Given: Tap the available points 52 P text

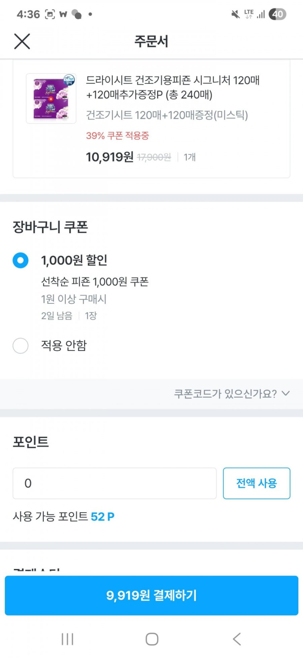Looking at the screenshot, I should point(102,517).
